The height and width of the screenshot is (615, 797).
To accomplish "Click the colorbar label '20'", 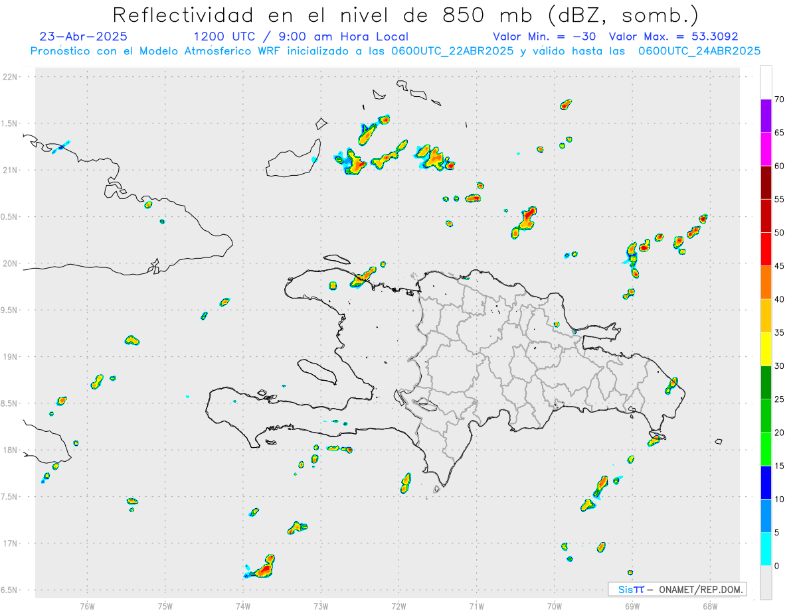I will [780, 433].
